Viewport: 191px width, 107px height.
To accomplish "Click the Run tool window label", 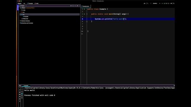I will (x=20, y=86).
